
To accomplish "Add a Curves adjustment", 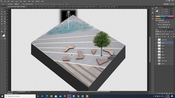I will [164, 22].
